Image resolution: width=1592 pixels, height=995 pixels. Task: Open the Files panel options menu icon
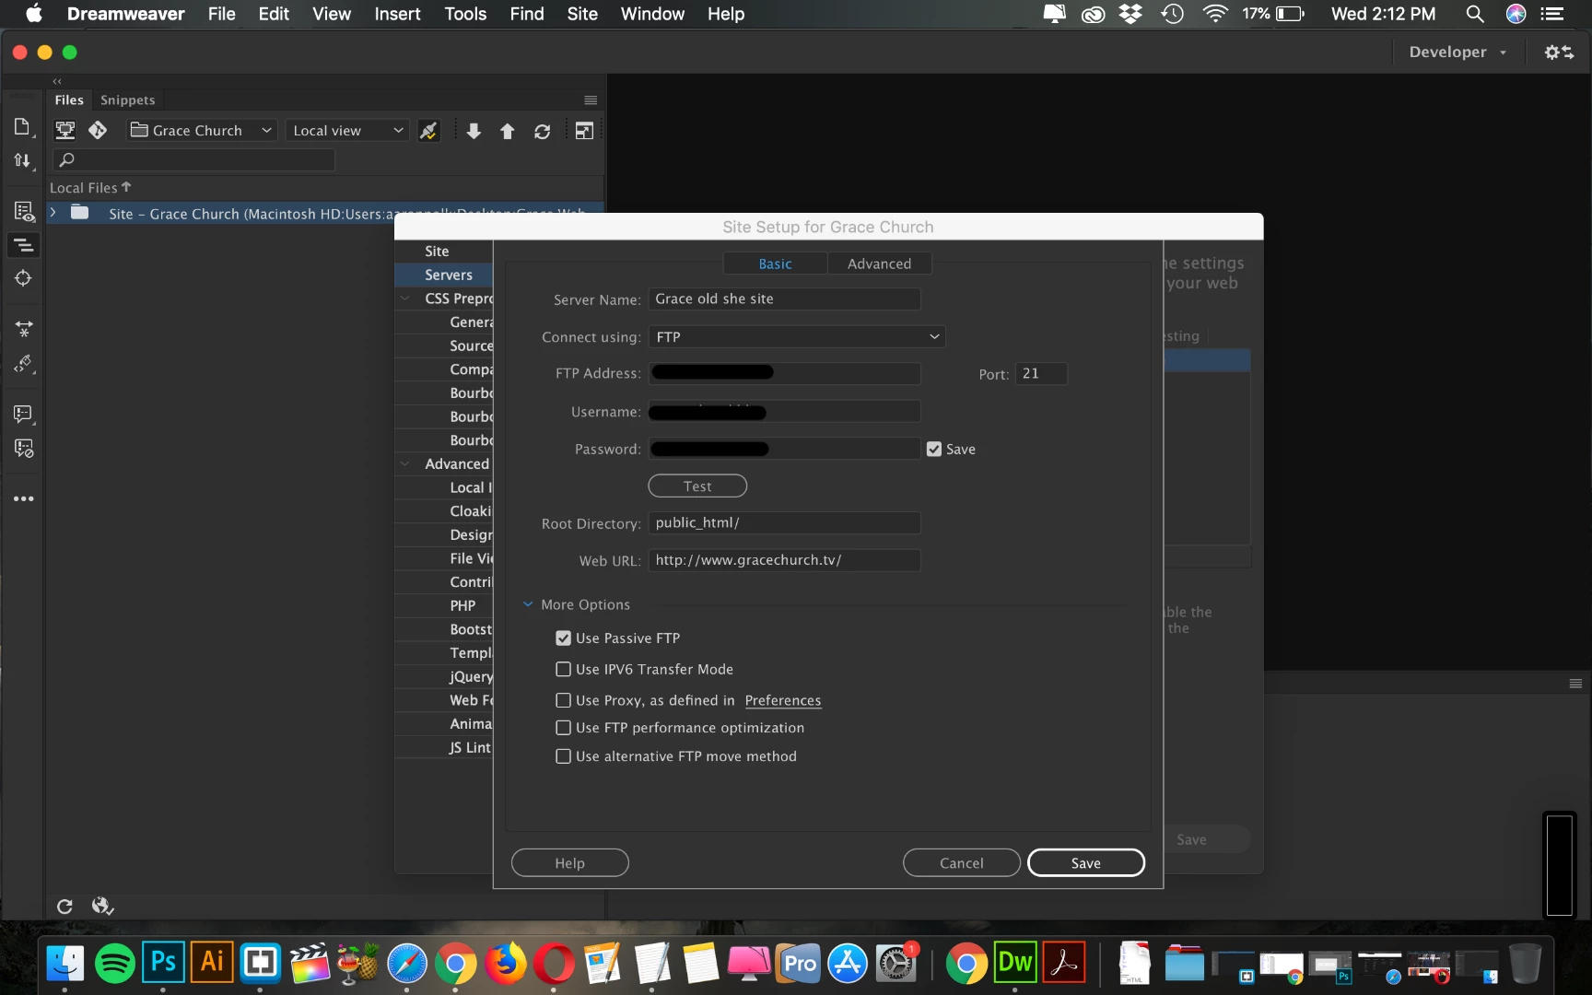point(591,99)
